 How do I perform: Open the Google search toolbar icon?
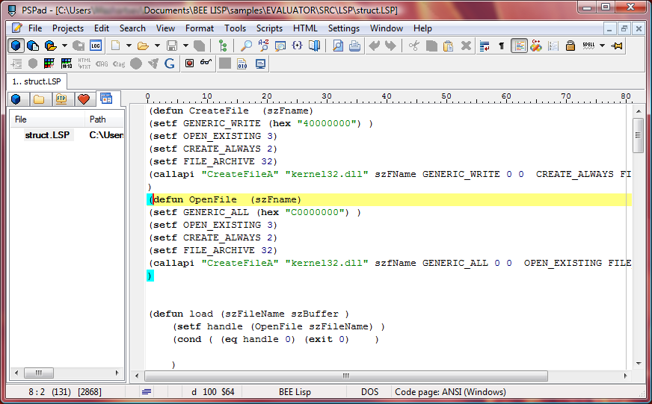tap(170, 63)
